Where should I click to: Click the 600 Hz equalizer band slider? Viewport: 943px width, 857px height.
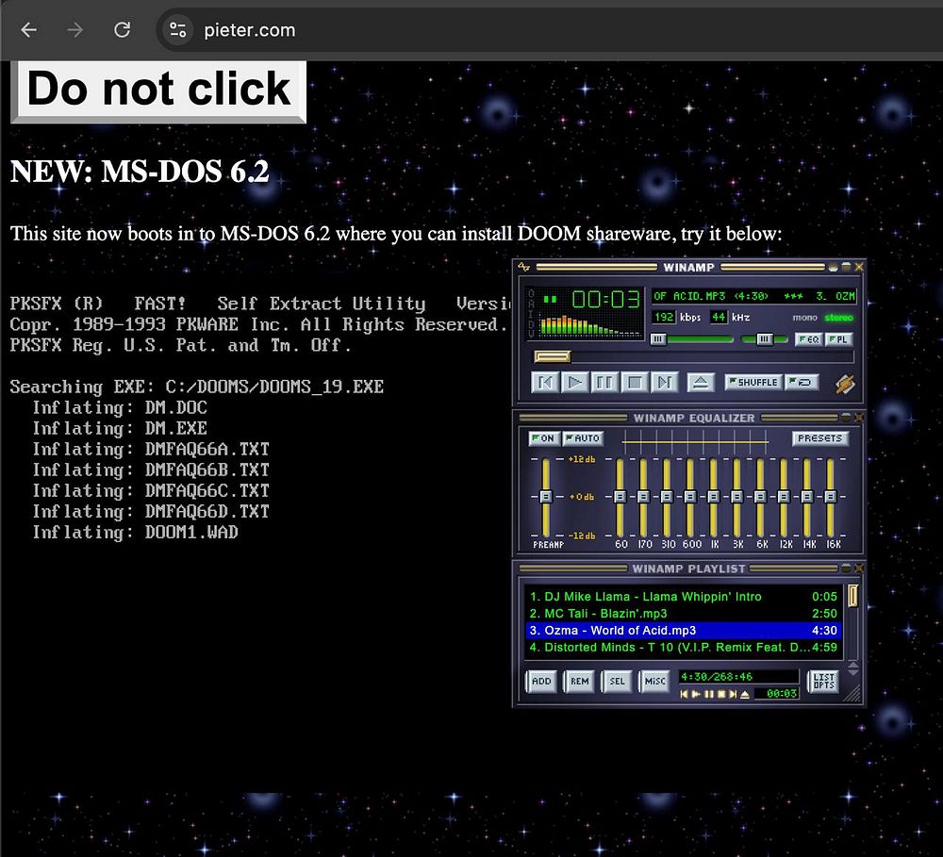tap(690, 497)
